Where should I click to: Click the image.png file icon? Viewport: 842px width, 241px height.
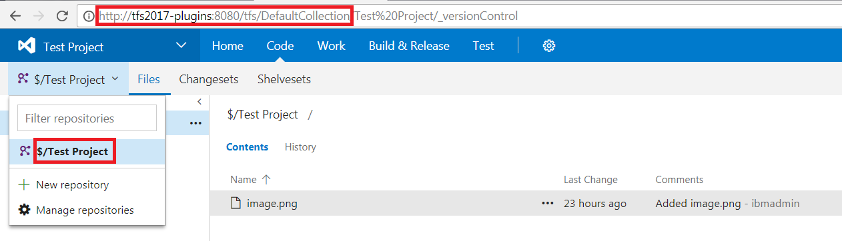point(236,204)
